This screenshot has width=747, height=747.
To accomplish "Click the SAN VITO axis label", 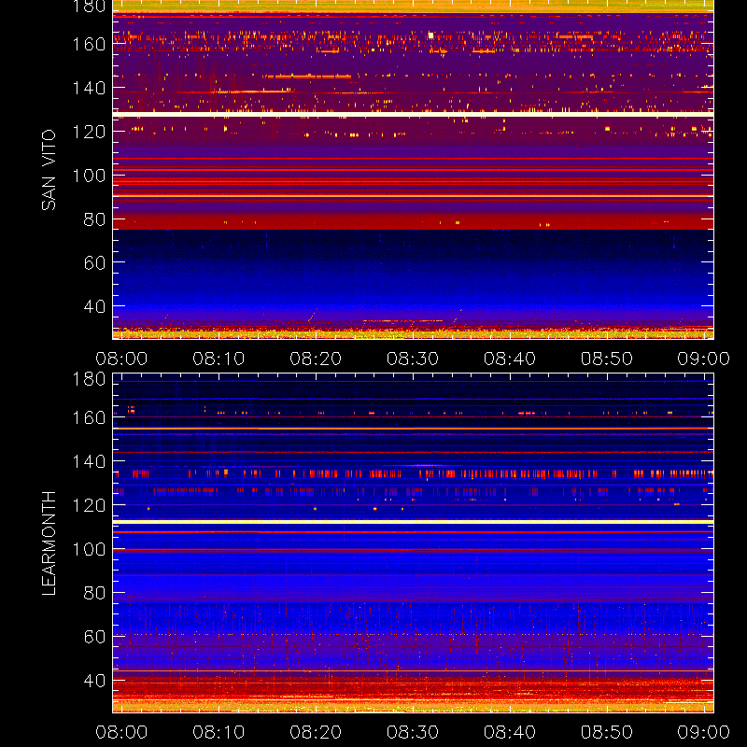I will [49, 170].
